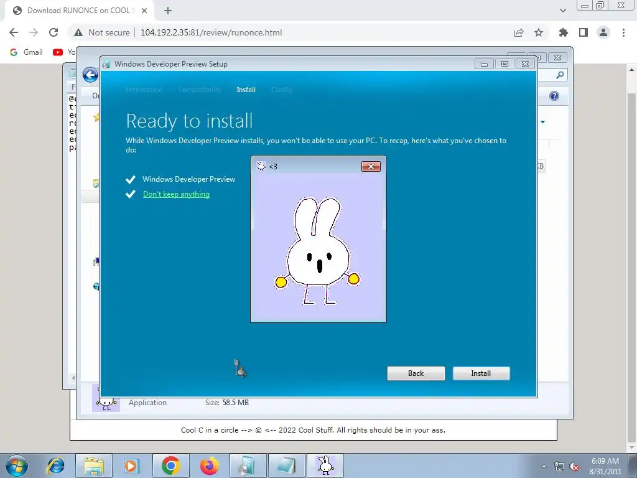The image size is (637, 478).
Task: Click the "Ready to install" heading
Action: (189, 121)
